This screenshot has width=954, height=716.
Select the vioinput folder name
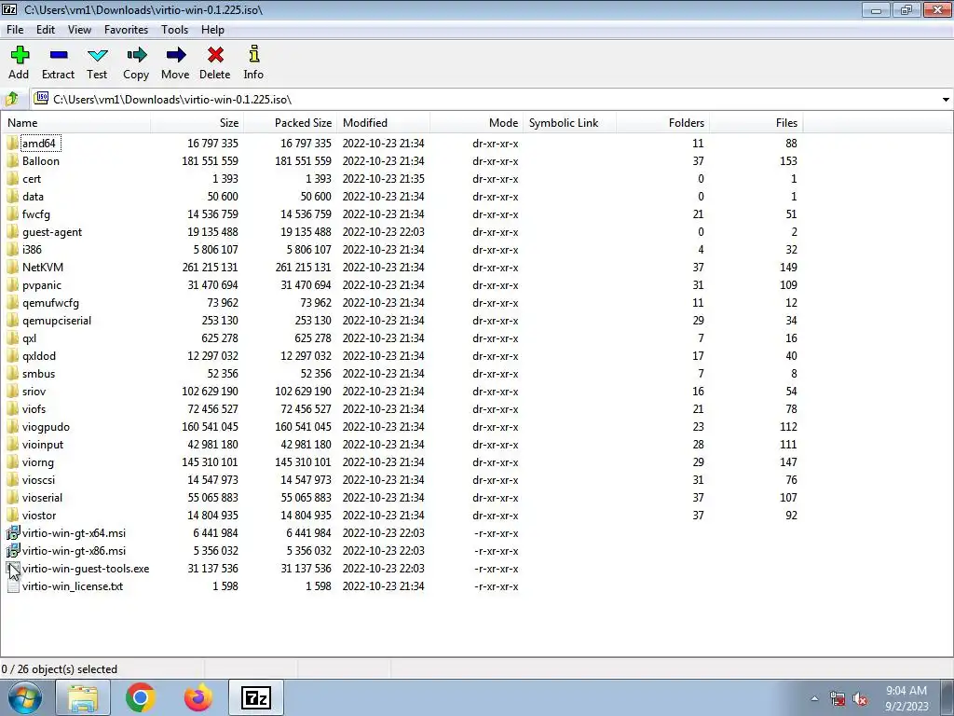tap(43, 445)
